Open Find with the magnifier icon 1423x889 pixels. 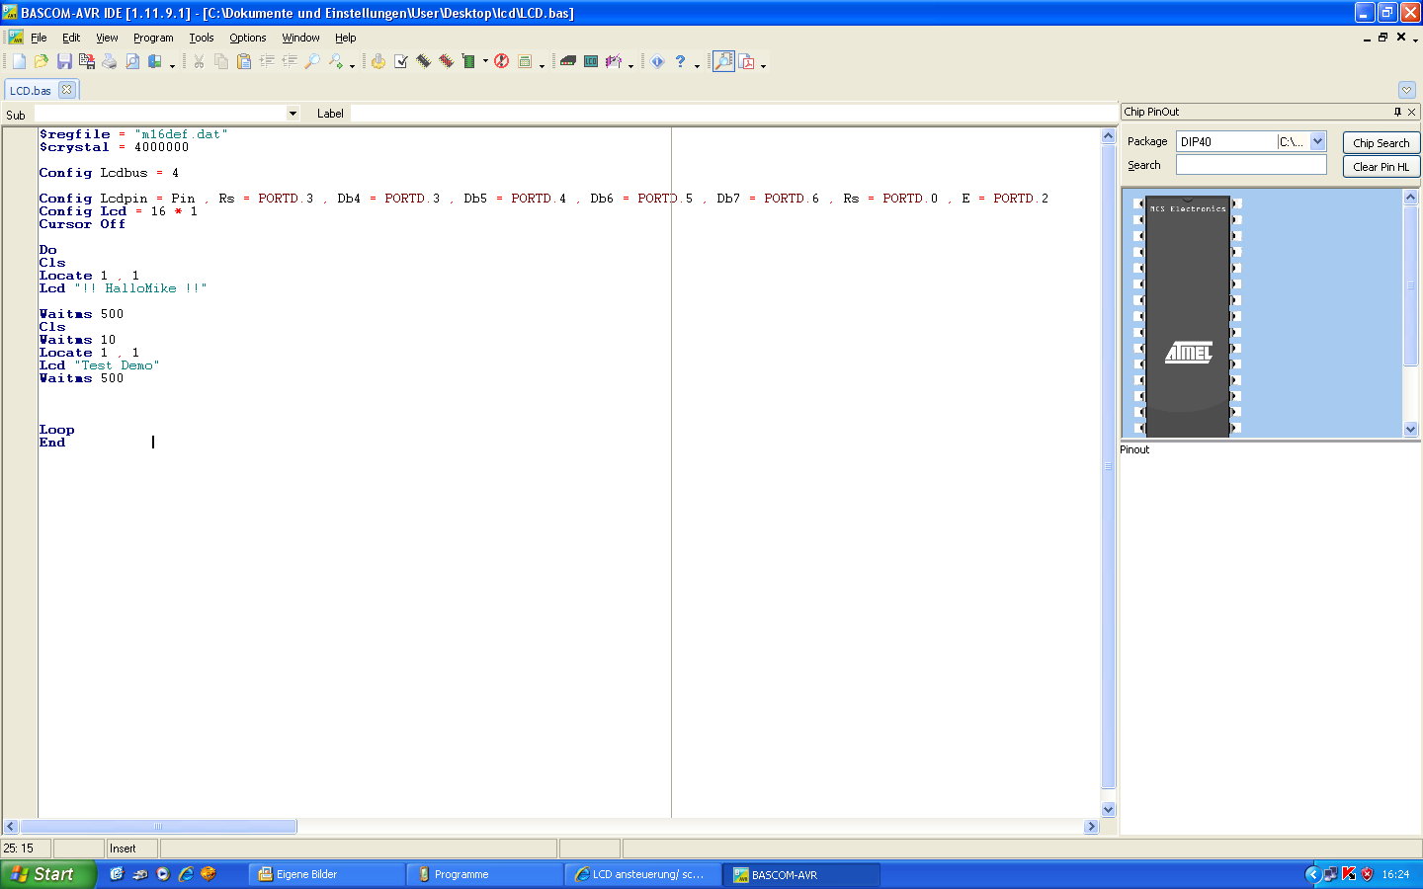click(x=312, y=61)
